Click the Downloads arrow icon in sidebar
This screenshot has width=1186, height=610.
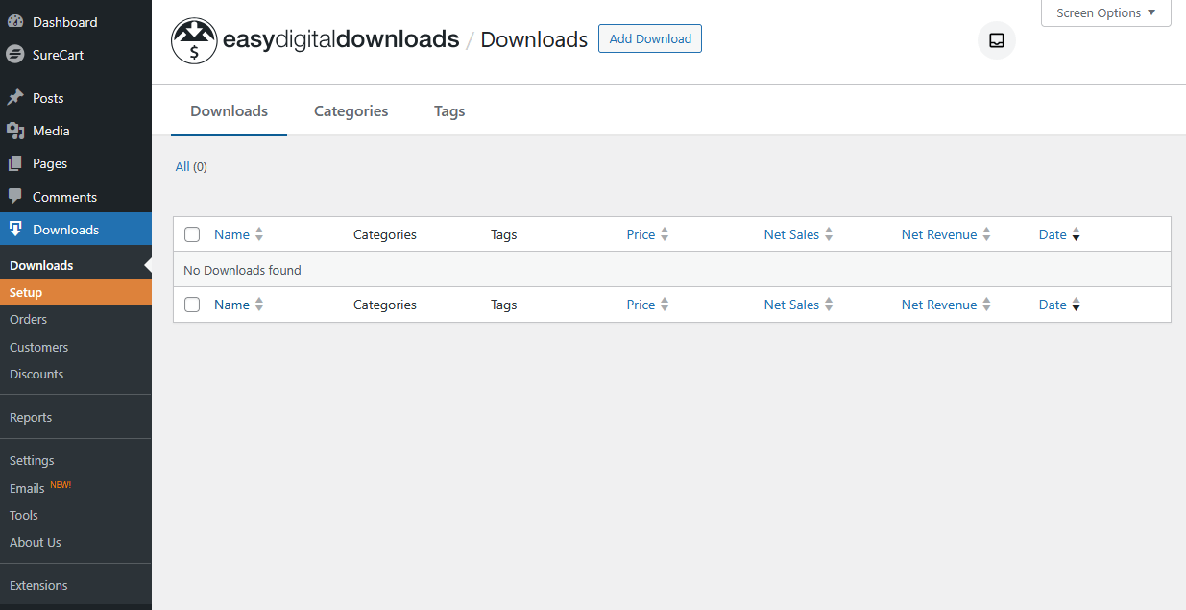coord(15,230)
